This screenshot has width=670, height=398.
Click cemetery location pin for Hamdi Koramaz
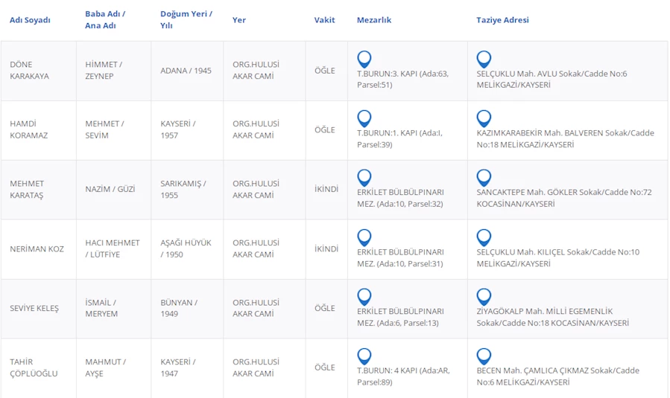(x=364, y=118)
